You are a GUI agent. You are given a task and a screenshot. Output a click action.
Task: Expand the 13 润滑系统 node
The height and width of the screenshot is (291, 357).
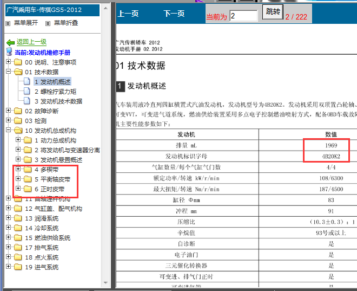[9, 217]
